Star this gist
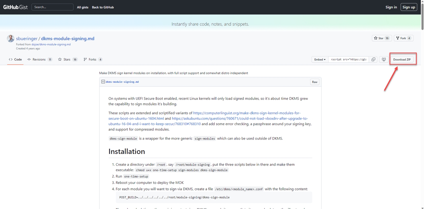The width and height of the screenshot is (424, 209). pos(382,38)
